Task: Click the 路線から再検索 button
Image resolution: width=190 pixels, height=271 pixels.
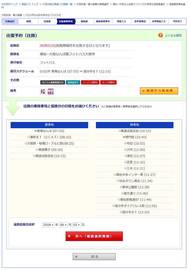Action: [x=159, y=91]
